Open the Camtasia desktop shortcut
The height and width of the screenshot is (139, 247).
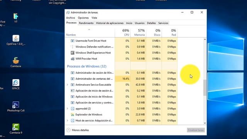pyautogui.click(x=16, y=62)
